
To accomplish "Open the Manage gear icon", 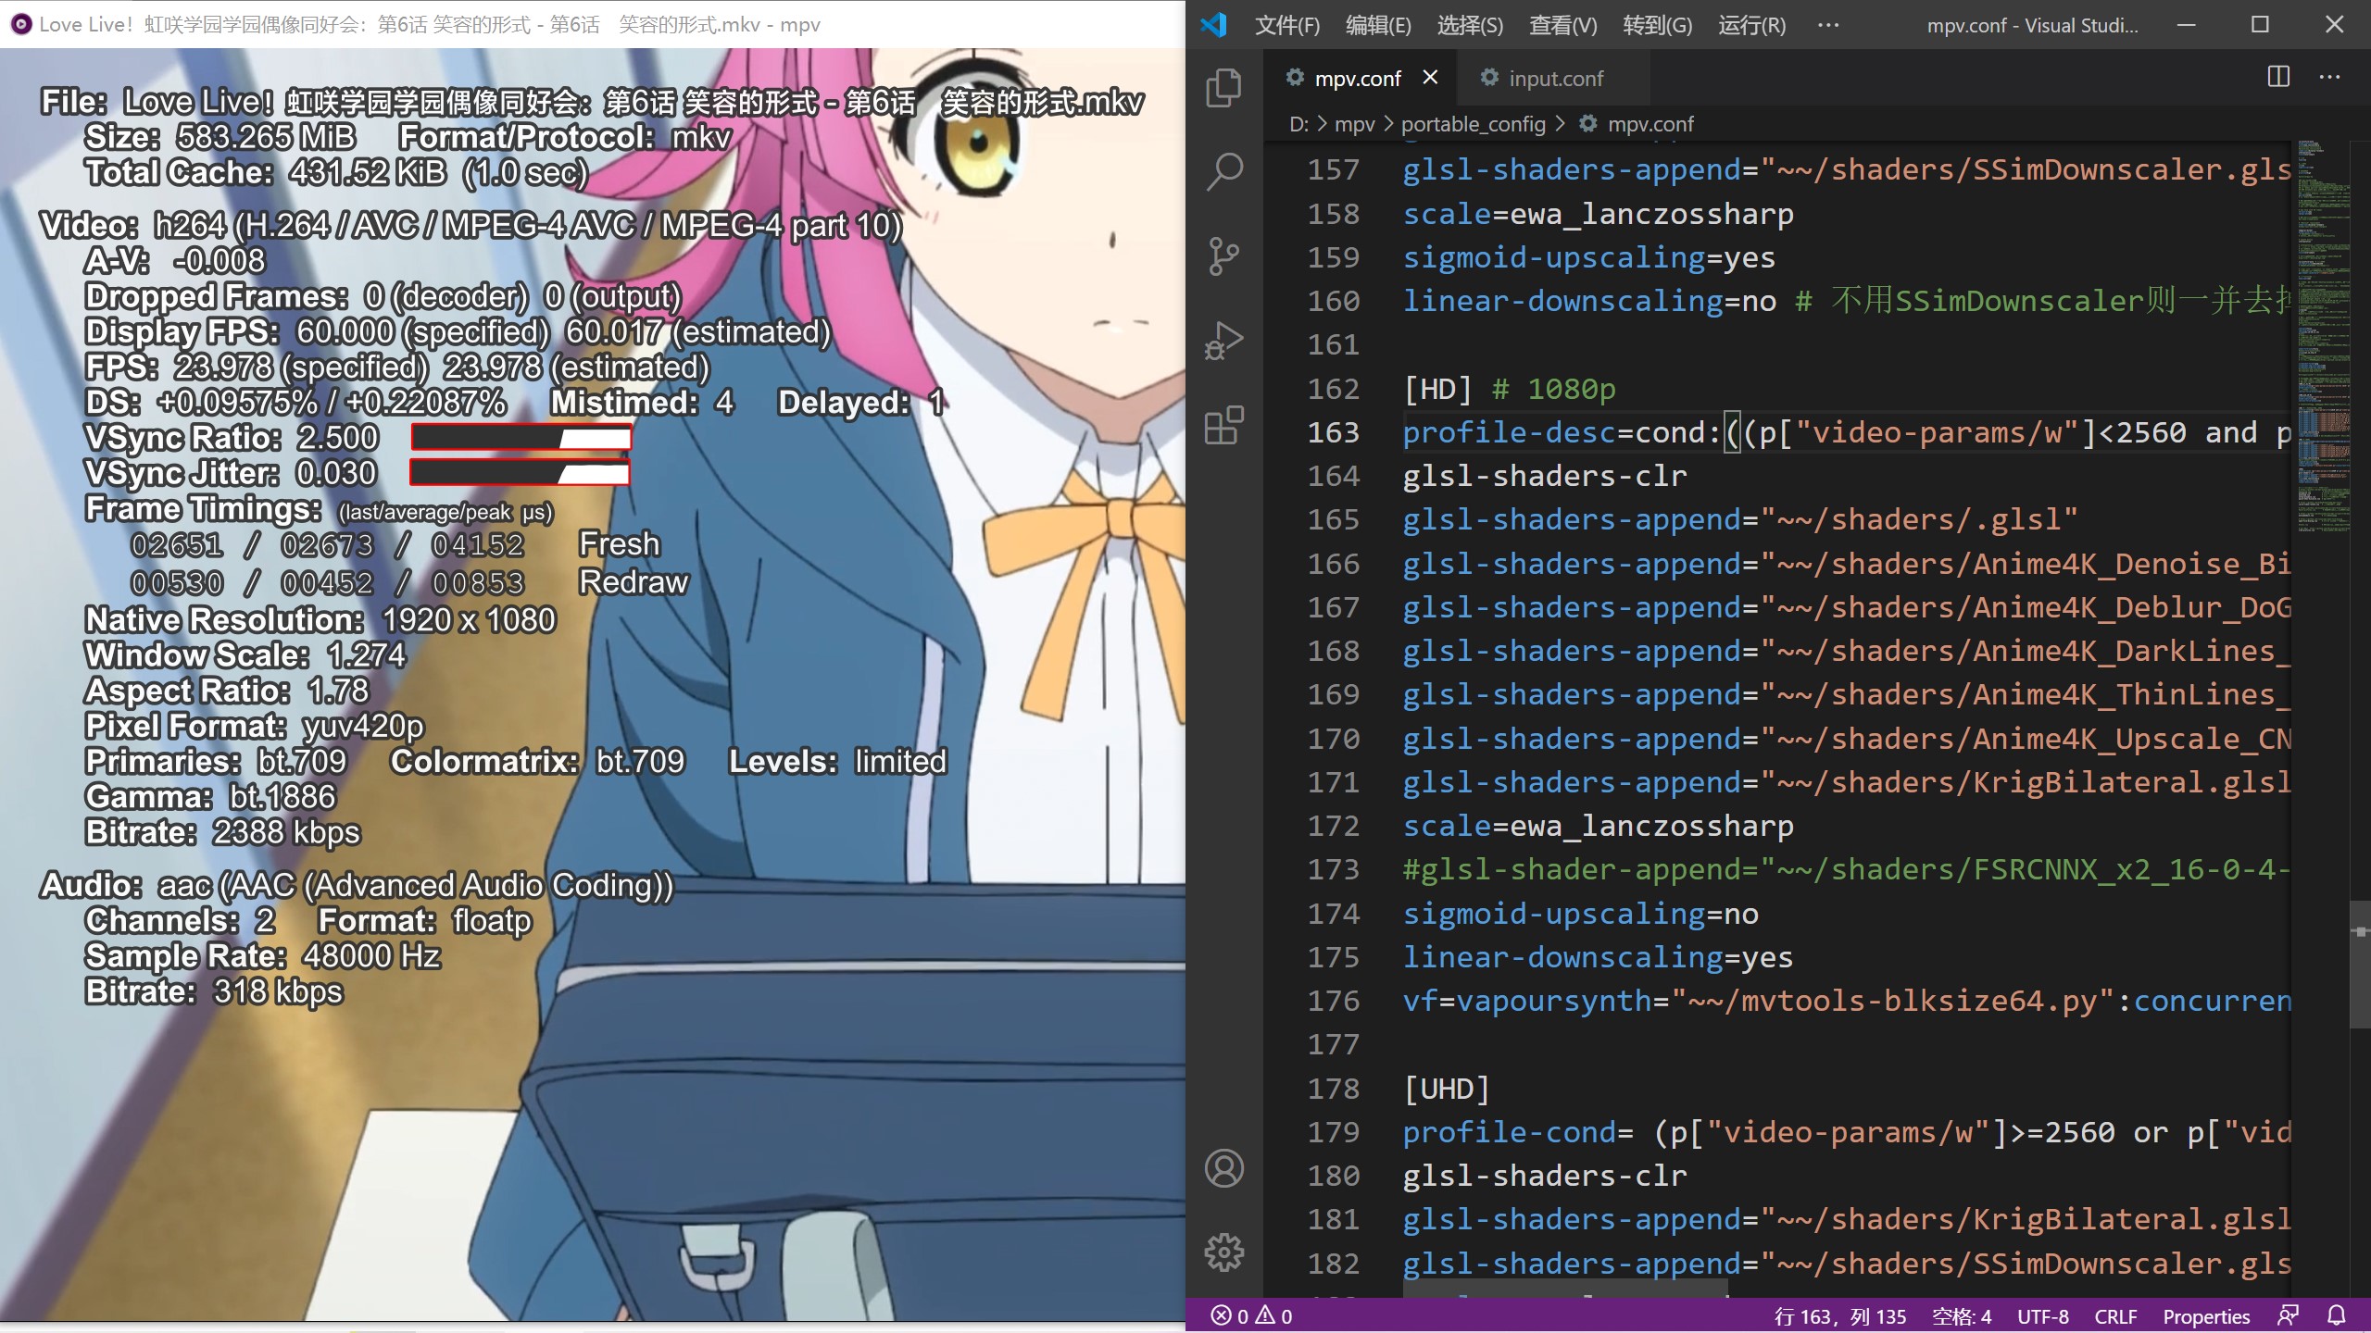I will (x=1223, y=1252).
